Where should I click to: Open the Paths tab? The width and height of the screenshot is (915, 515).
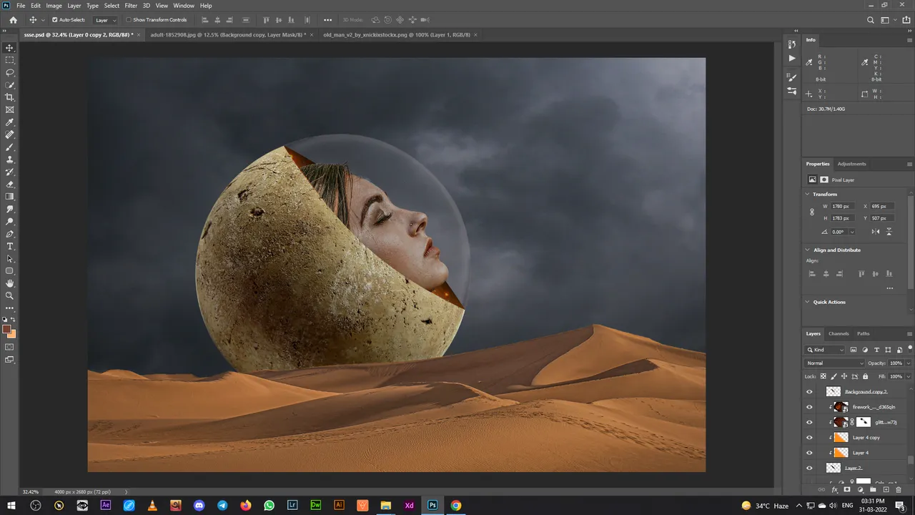pyautogui.click(x=864, y=333)
